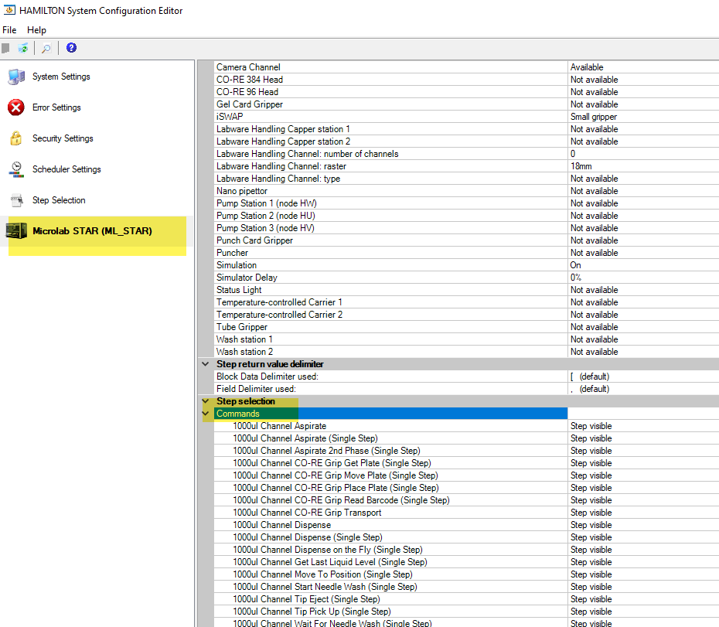Click Pump Station 3 (node HV) value
719x627 pixels.
click(x=643, y=228)
